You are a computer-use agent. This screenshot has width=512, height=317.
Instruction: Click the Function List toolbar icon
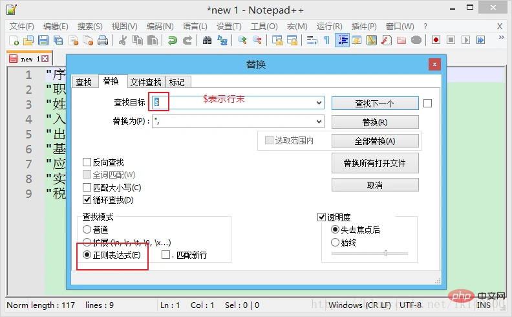(387, 40)
